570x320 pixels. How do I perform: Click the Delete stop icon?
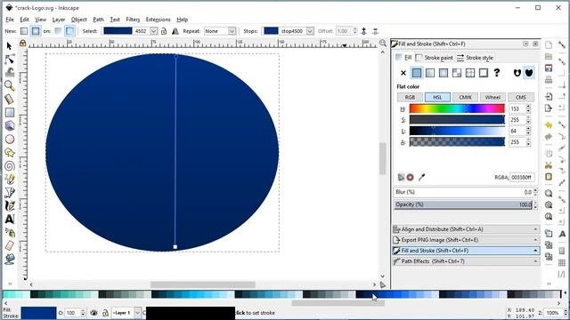375,31
